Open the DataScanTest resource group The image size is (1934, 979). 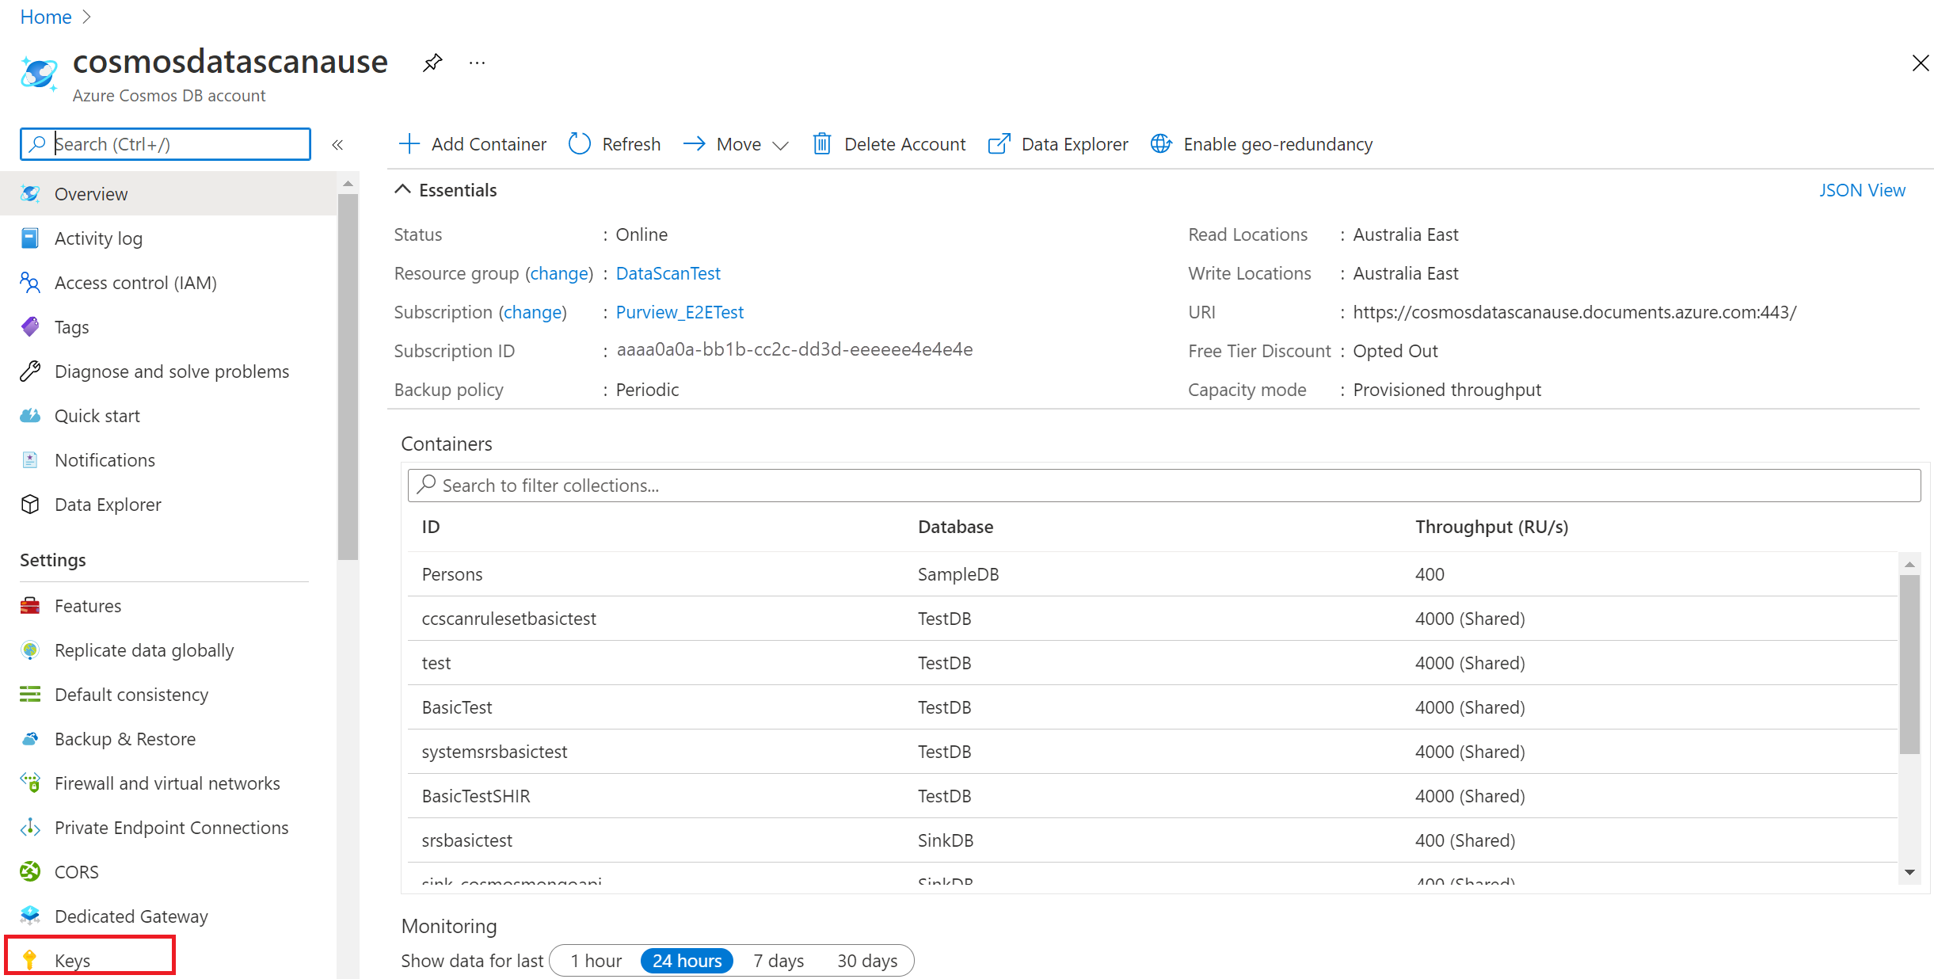tap(668, 272)
